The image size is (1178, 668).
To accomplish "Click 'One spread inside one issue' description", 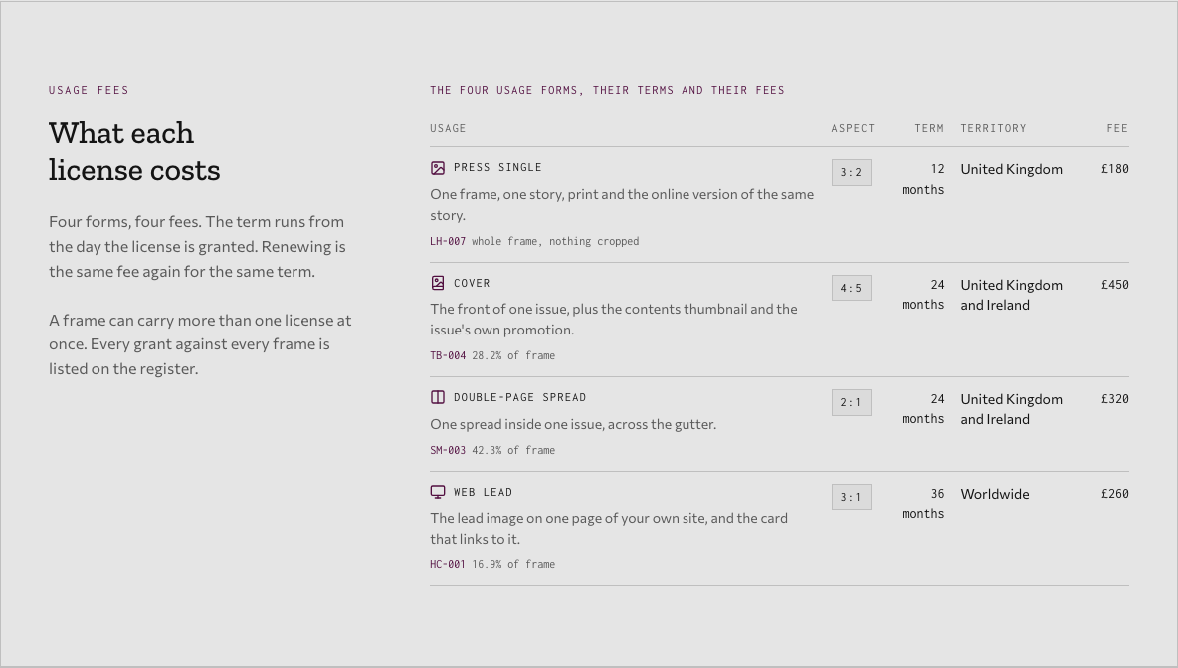I will click(573, 424).
